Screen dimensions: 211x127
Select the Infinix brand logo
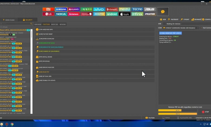coord(137,14)
